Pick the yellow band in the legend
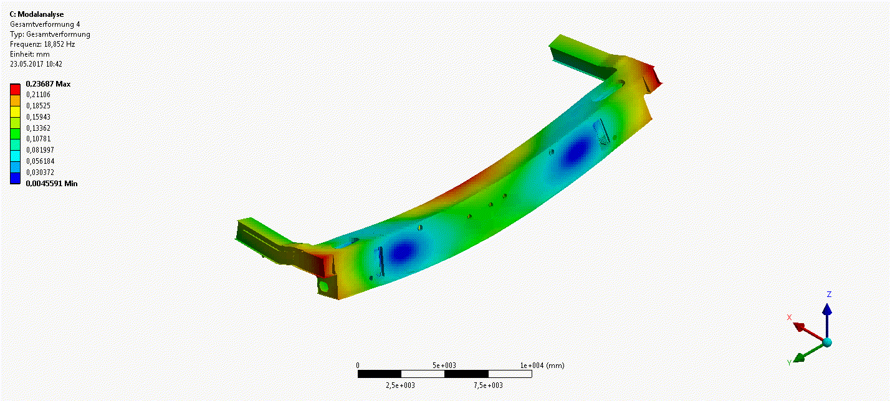This screenshot has height=401, width=890. point(15,111)
